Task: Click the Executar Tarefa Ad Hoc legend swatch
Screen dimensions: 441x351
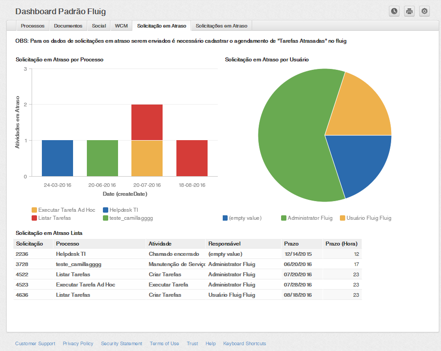Action: (34, 210)
